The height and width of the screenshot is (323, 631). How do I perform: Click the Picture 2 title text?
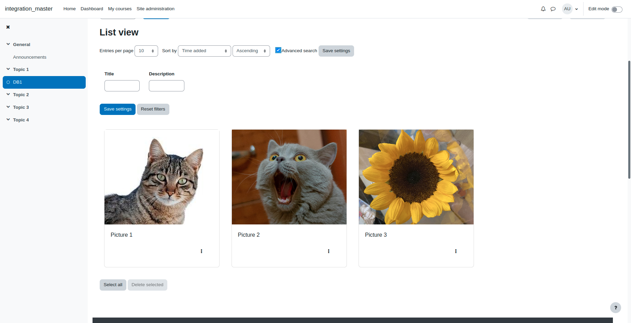pos(249,235)
